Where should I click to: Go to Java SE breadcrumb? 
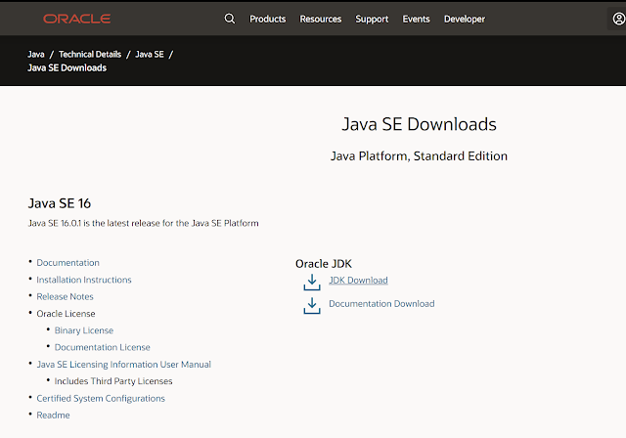pyautogui.click(x=150, y=54)
